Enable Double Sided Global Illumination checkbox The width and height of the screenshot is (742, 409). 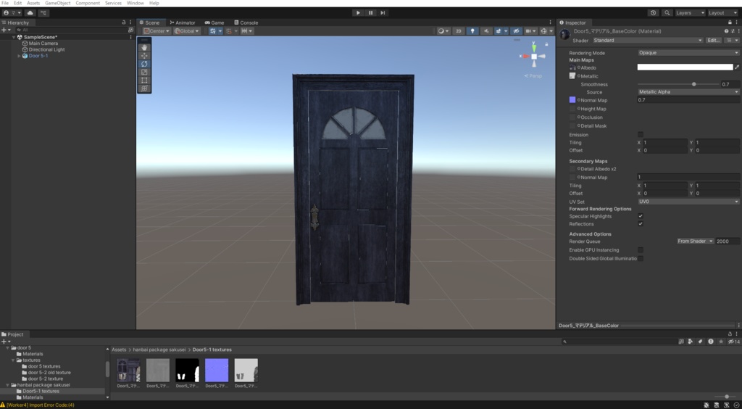click(x=641, y=258)
